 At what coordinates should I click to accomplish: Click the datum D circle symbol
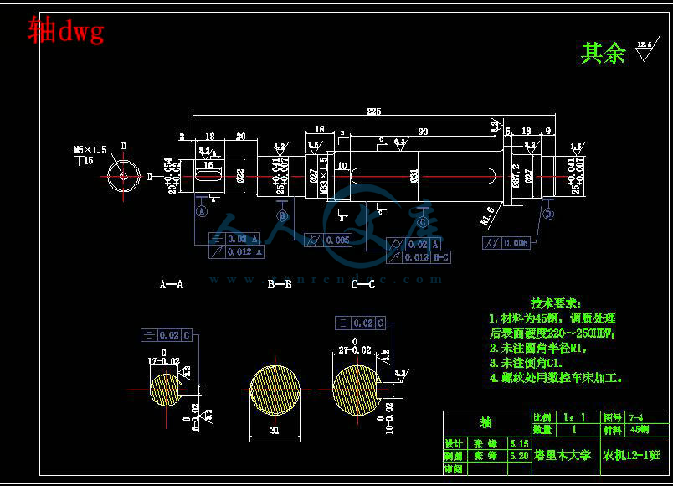[x=548, y=214]
